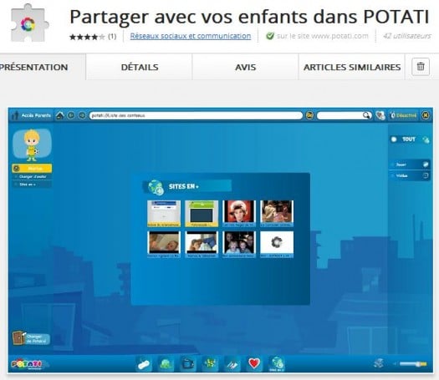The height and width of the screenshot is (380, 439).
Task: Click the child avatar picture
Action: pyautogui.click(x=32, y=145)
